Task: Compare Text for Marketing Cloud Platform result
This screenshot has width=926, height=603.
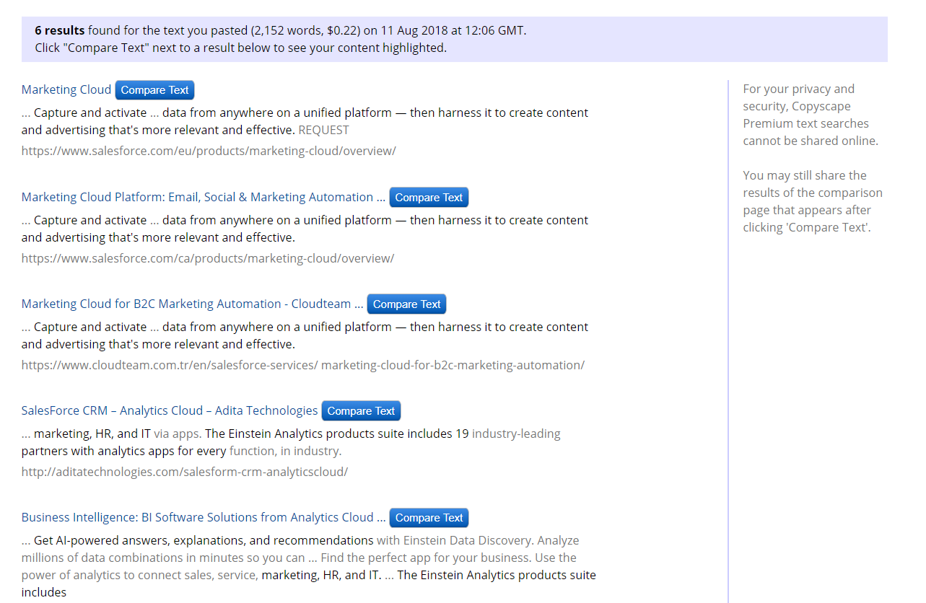Action: [x=429, y=197]
